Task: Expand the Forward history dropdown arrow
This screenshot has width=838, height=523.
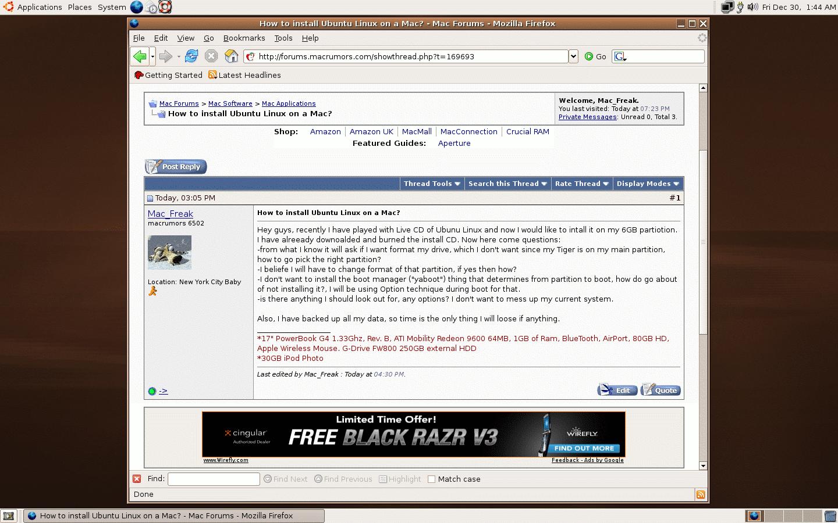Action: tap(179, 56)
